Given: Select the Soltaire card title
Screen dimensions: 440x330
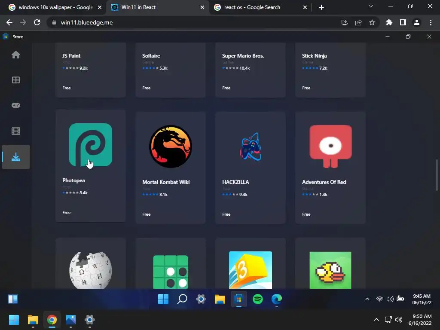Looking at the screenshot, I should pyautogui.click(x=151, y=55).
